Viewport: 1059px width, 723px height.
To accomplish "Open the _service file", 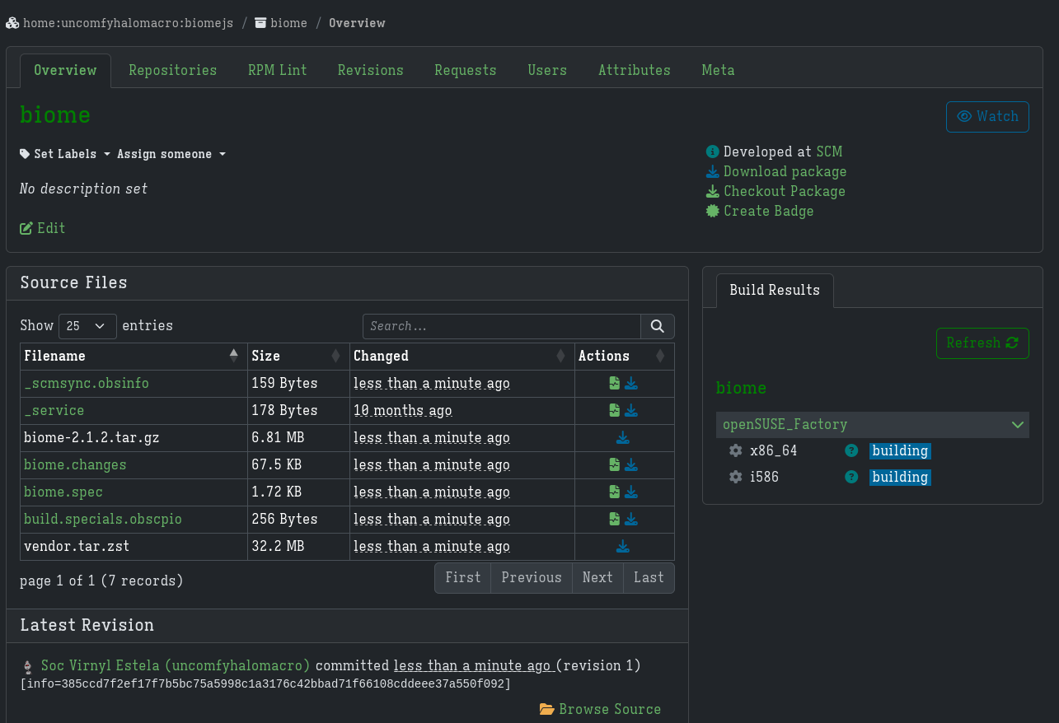I will (54, 410).
